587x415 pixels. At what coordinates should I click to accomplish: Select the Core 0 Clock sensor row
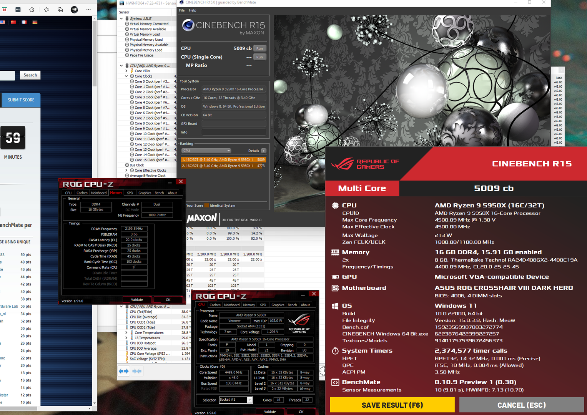coord(153,81)
